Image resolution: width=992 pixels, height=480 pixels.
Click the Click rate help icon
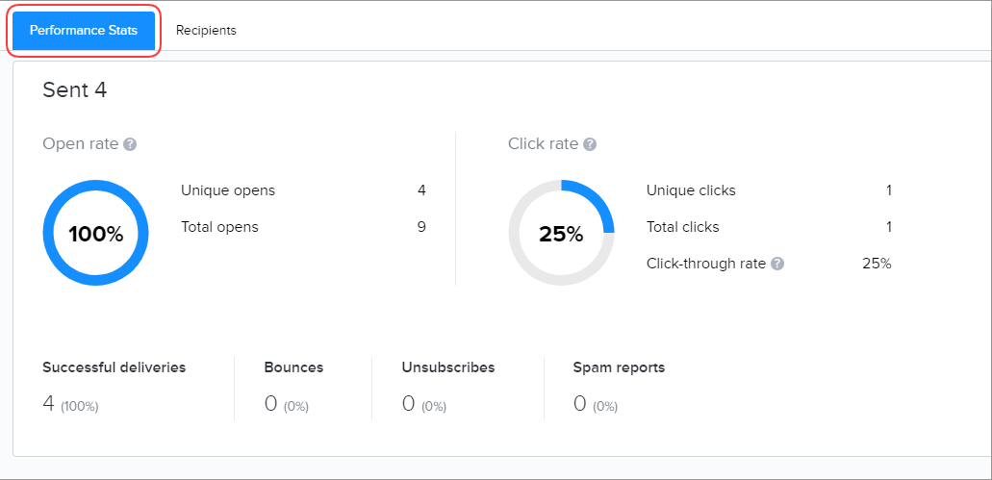tap(590, 144)
